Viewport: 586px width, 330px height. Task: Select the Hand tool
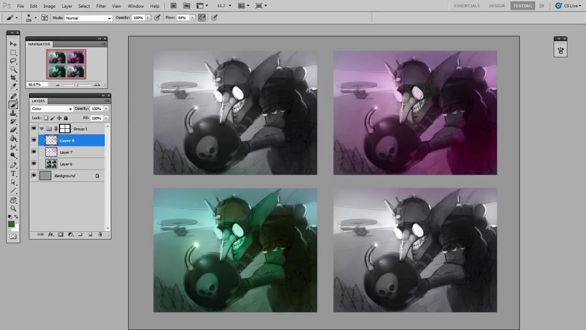pos(13,200)
